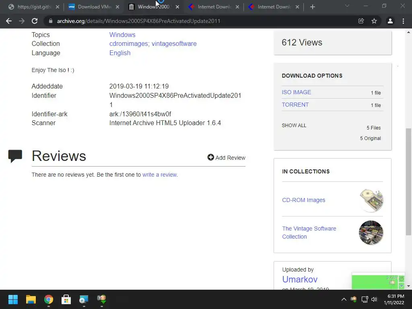Switch to second Internet Download tab
The height and width of the screenshot is (309, 412).
pyautogui.click(x=270, y=7)
